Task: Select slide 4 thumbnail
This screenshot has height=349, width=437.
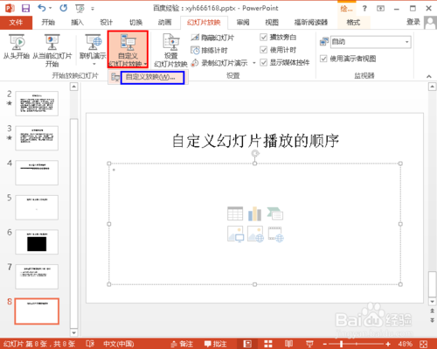Action: click(37, 172)
